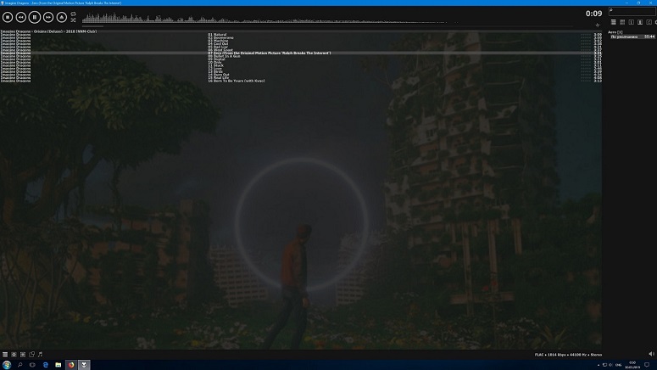Toggle repeat playback mode
Image resolution: width=657 pixels, height=370 pixels.
[x=74, y=14]
